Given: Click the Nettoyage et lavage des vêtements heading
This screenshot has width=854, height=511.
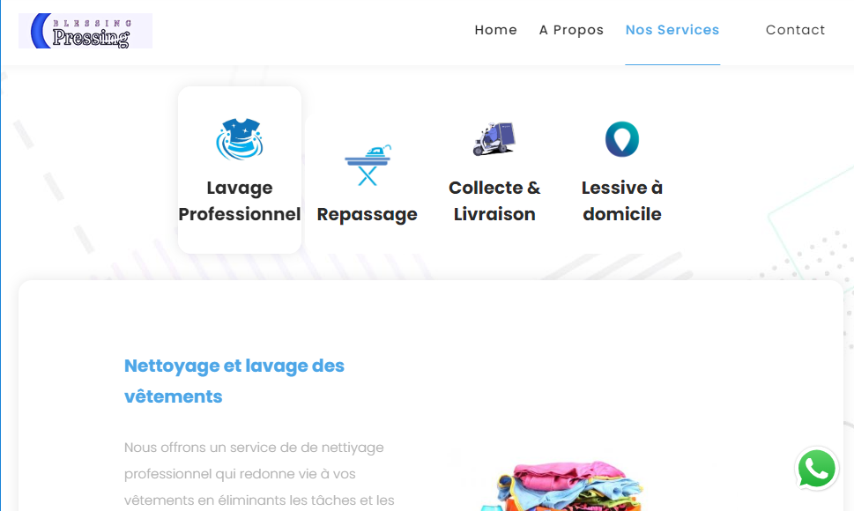Looking at the screenshot, I should click(x=234, y=381).
